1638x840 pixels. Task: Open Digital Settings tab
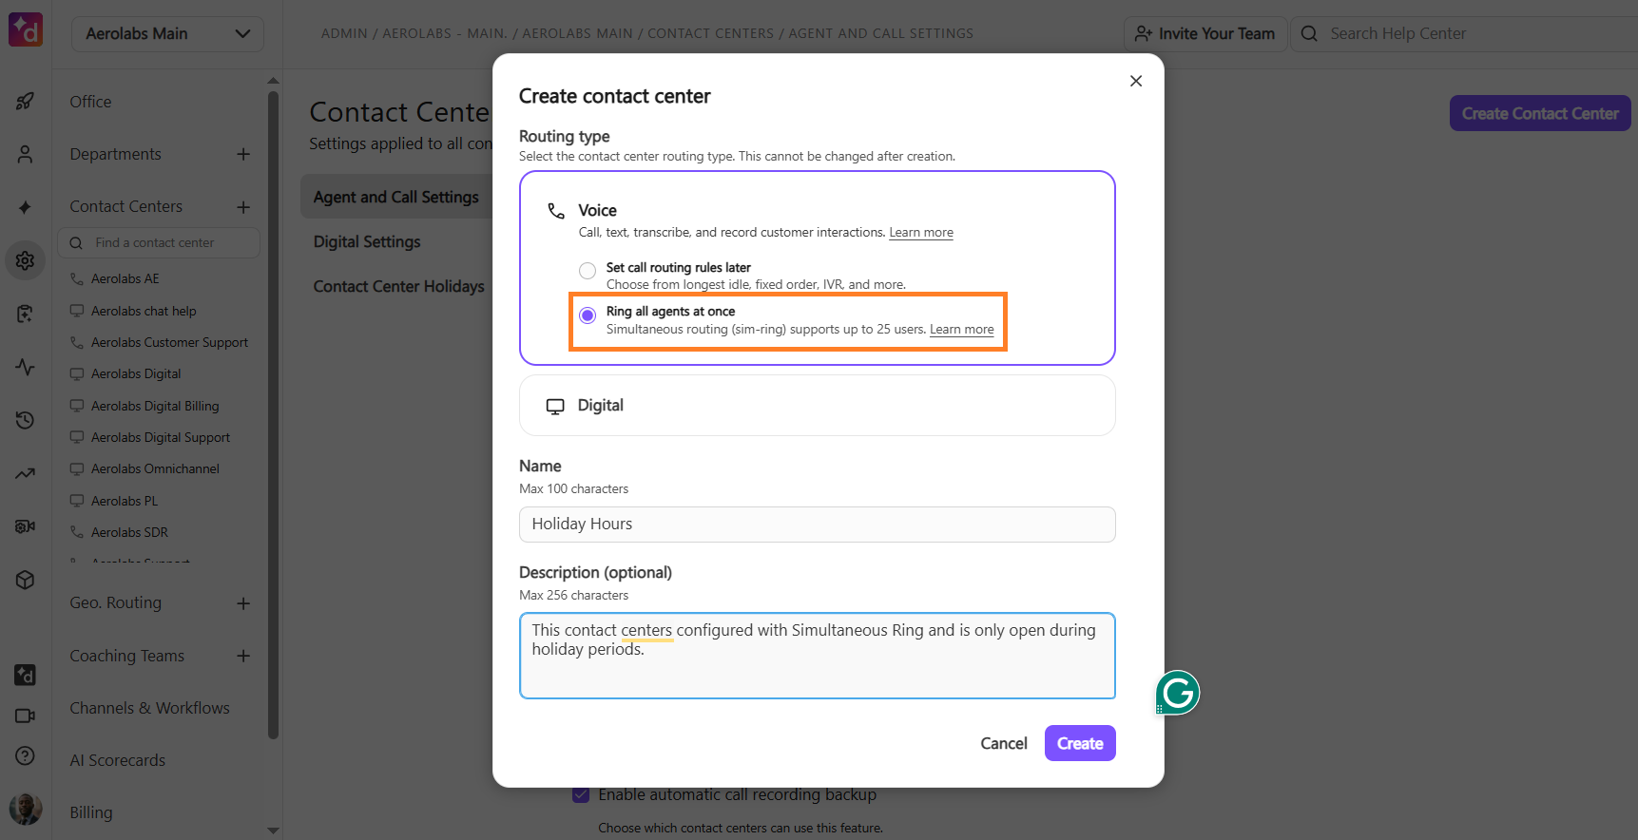[x=367, y=241]
